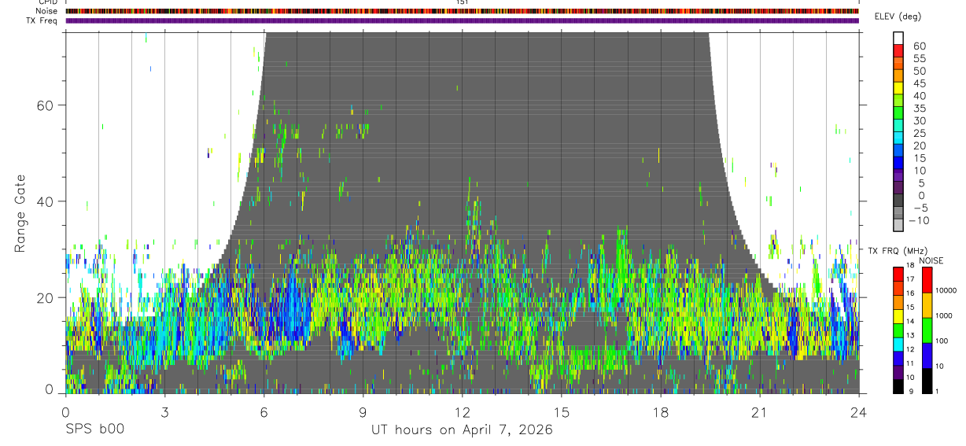
Task: Click the green NOISE colorbar segment
Action: click(926, 329)
